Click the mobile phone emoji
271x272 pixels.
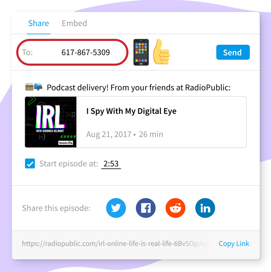pos(141,52)
